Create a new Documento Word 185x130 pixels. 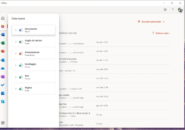[33, 30]
